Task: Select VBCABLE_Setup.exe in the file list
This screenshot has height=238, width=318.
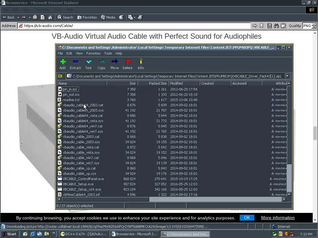Action: [x=78, y=184]
